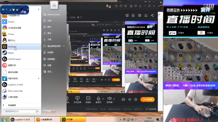
Task: Expand the speaker options arrow
Action: point(114,99)
